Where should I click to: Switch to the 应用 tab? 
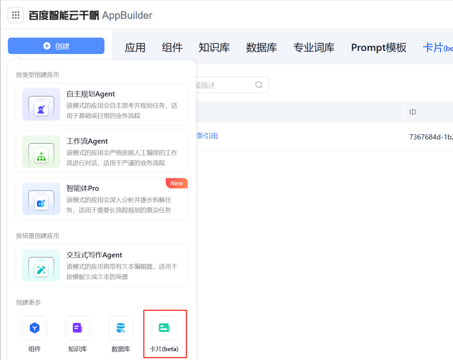[135, 48]
